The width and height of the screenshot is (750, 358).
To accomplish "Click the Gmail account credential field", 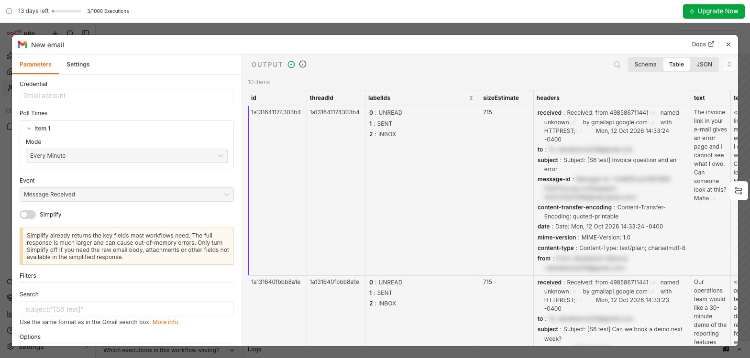I will 127,96.
